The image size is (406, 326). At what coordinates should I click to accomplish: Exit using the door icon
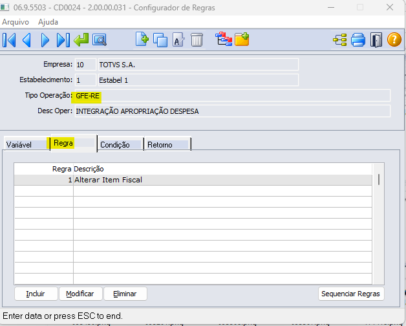pos(376,40)
